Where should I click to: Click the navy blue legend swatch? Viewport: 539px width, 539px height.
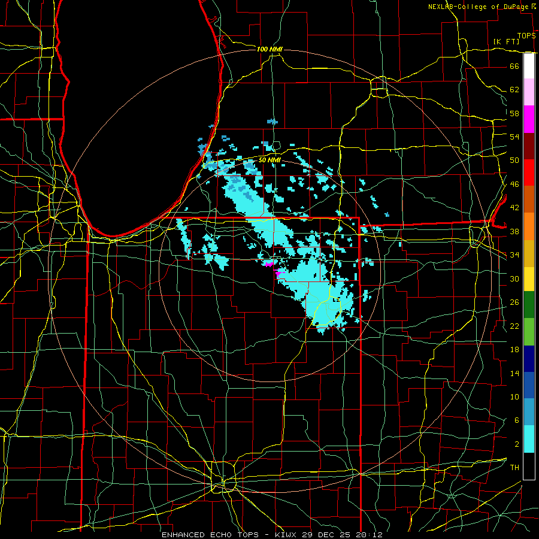pos(529,359)
